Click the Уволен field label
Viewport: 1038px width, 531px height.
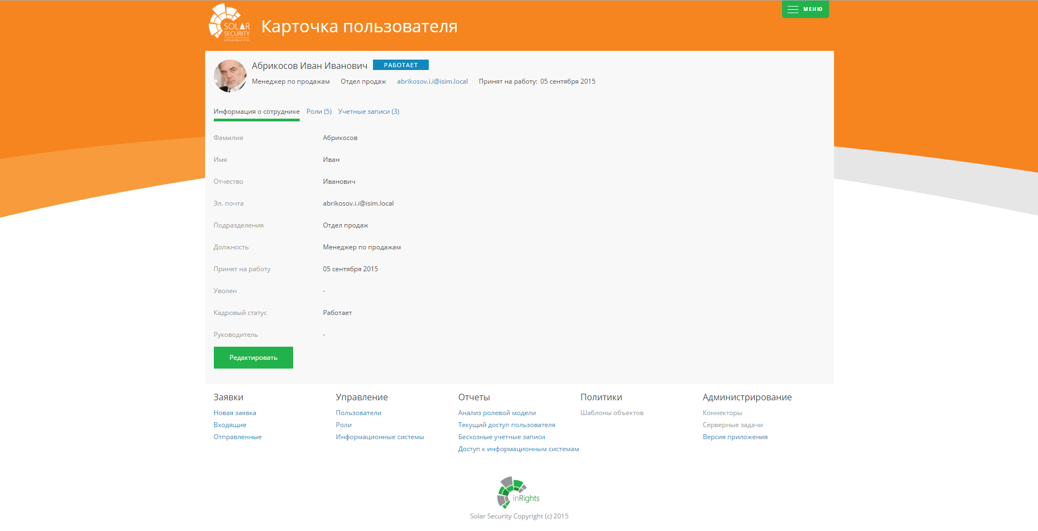point(225,291)
